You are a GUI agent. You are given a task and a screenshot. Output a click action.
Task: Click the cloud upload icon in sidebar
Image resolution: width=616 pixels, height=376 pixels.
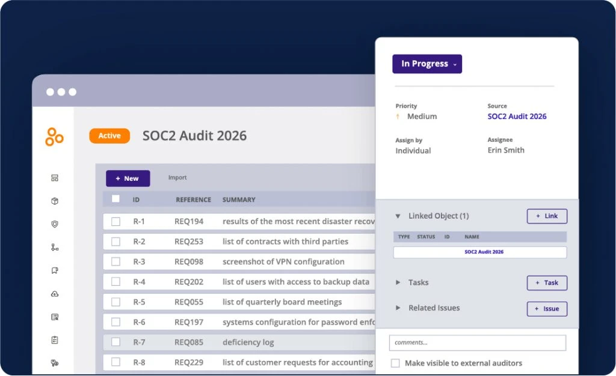click(55, 294)
